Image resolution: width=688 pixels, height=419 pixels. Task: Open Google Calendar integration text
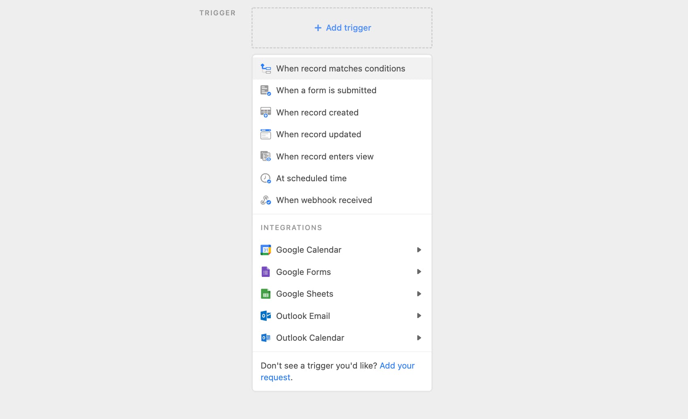pyautogui.click(x=309, y=250)
